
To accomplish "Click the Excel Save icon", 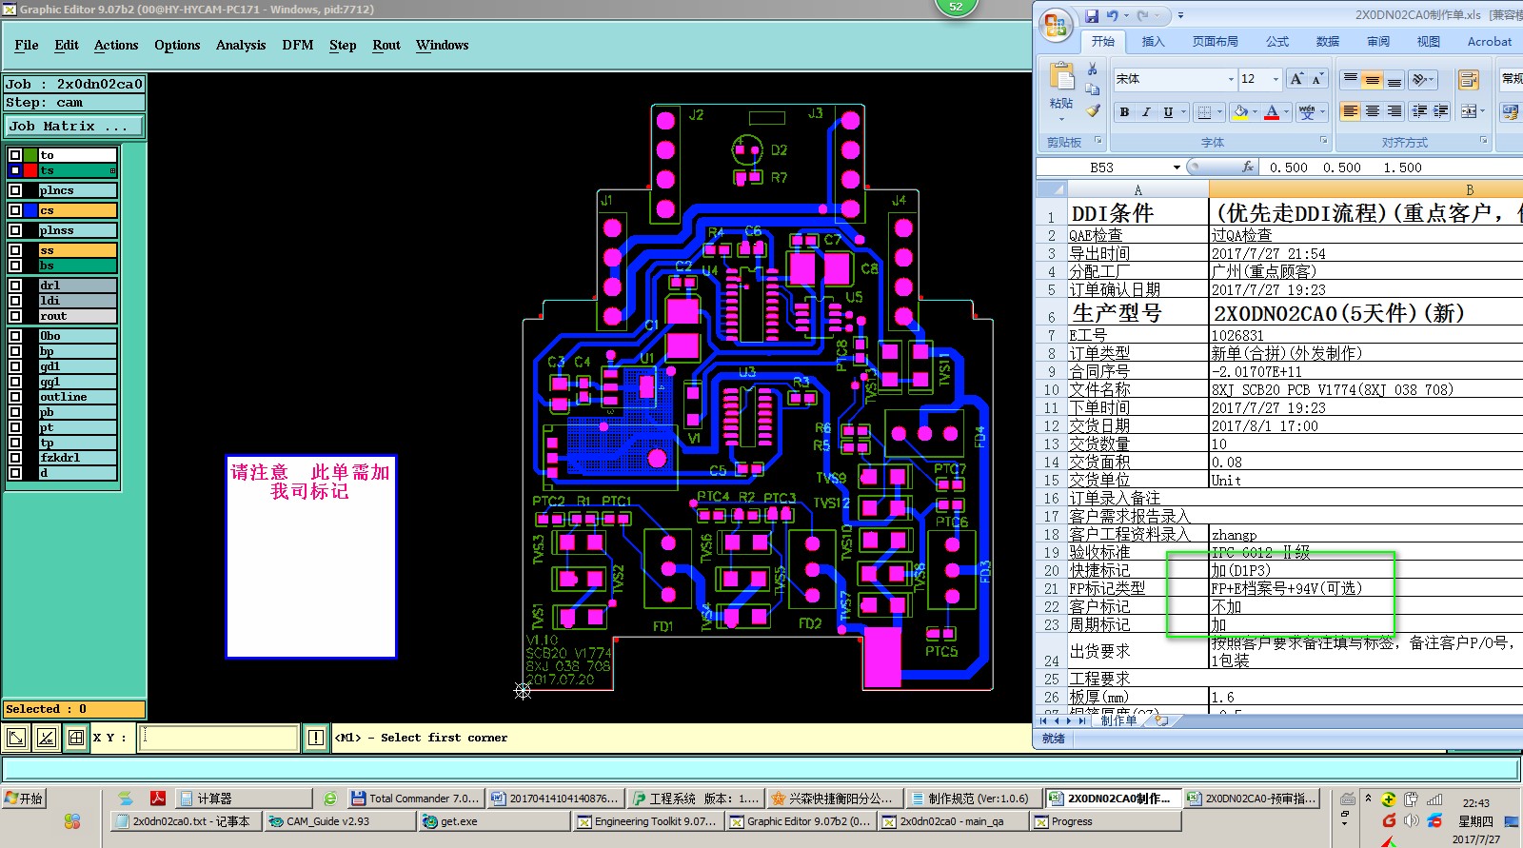I will coord(1091,15).
